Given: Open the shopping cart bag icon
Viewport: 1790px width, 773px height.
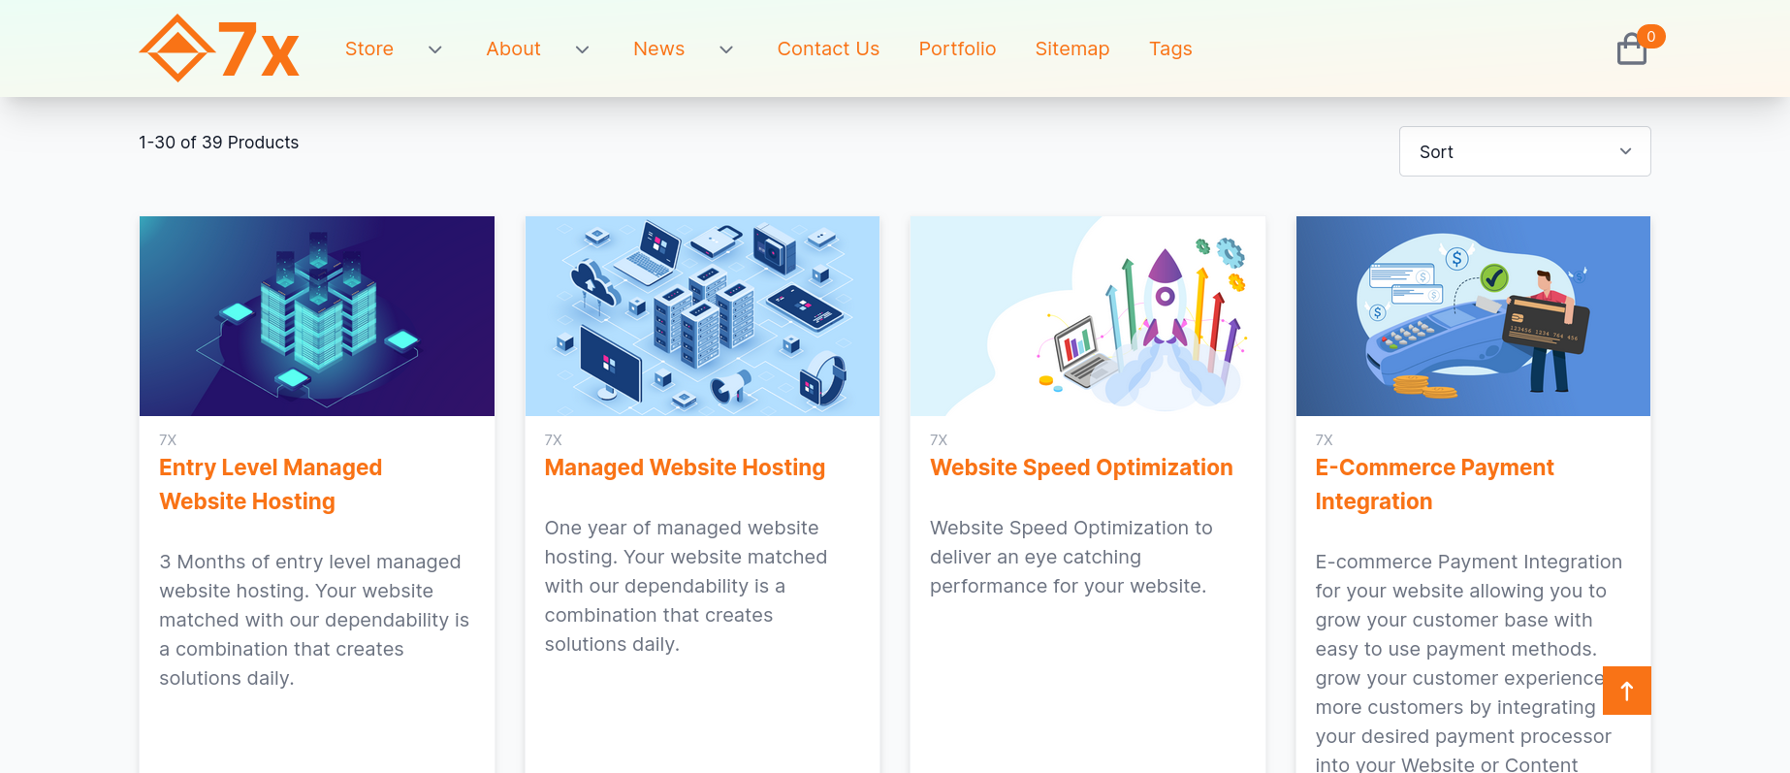Looking at the screenshot, I should click(x=1632, y=49).
